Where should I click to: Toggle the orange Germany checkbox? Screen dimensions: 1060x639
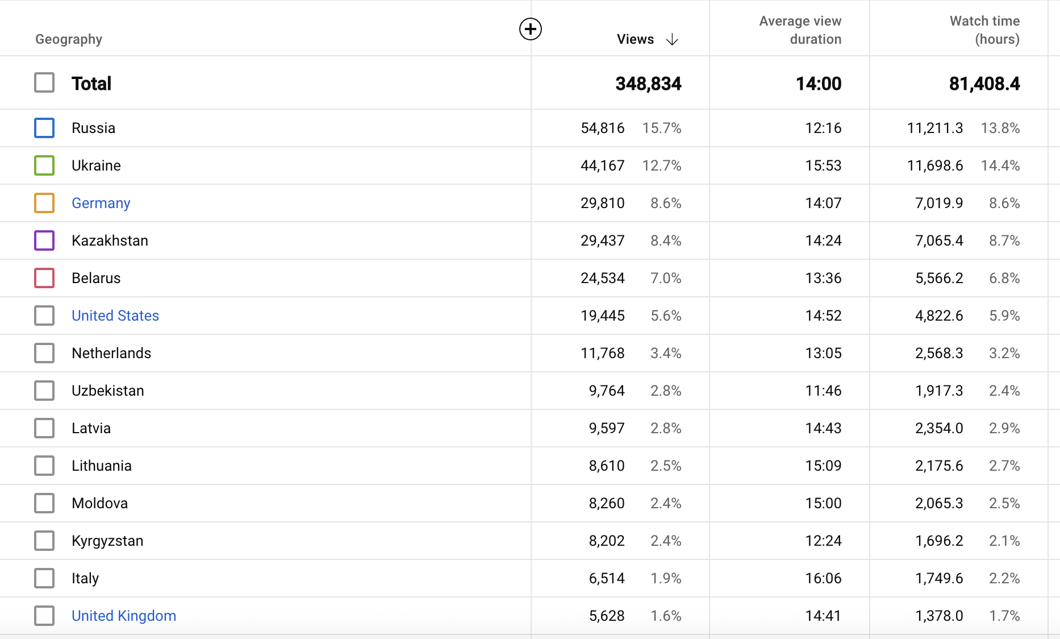coord(44,203)
